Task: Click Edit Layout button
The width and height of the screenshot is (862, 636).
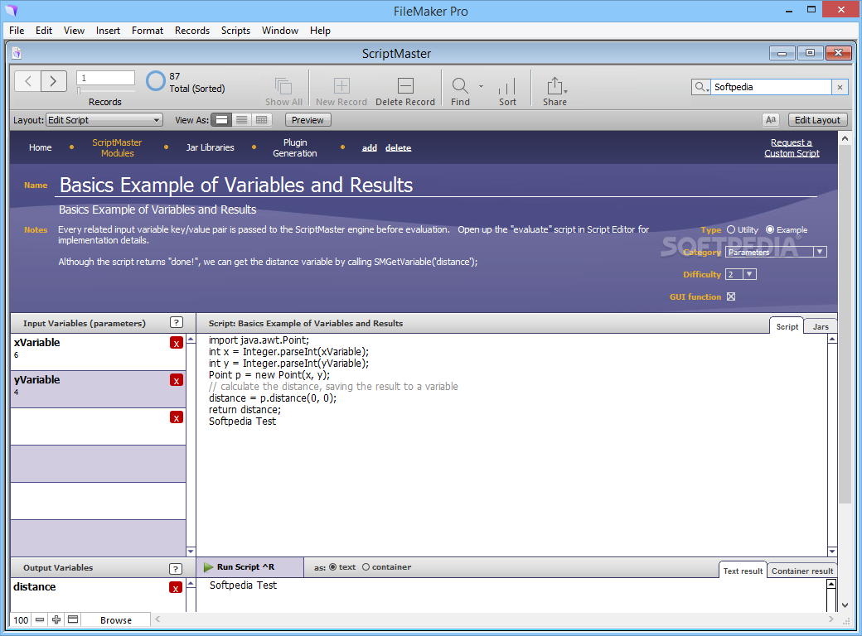Action: coord(817,120)
